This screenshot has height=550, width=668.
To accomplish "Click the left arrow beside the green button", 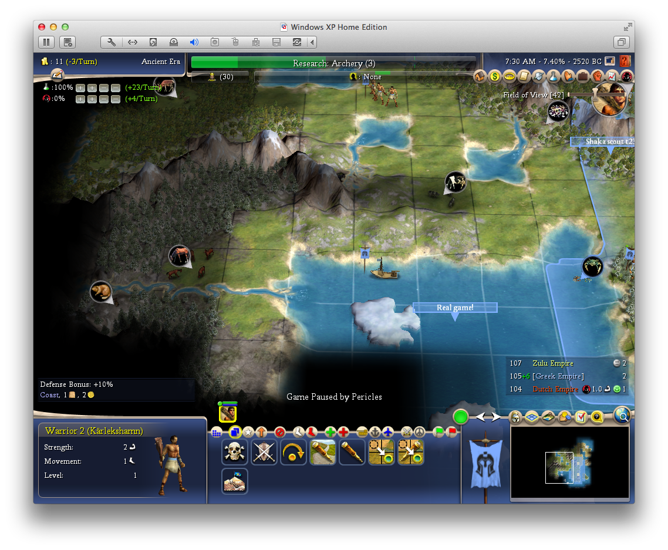I will pos(481,417).
